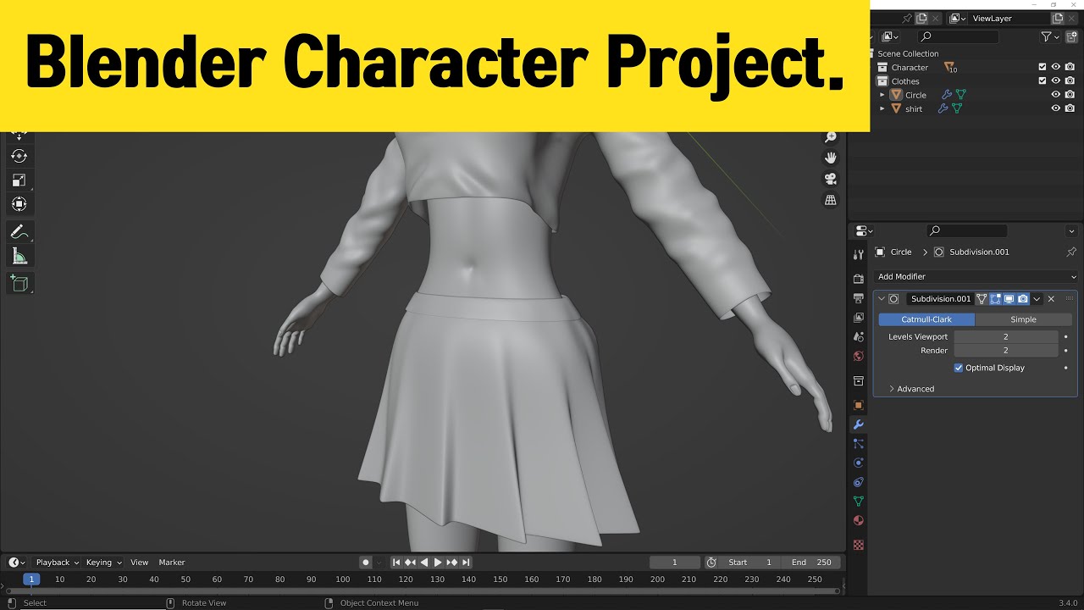Click the zoom magnifier viewport gizmo
This screenshot has height=610, width=1084.
pyautogui.click(x=831, y=137)
